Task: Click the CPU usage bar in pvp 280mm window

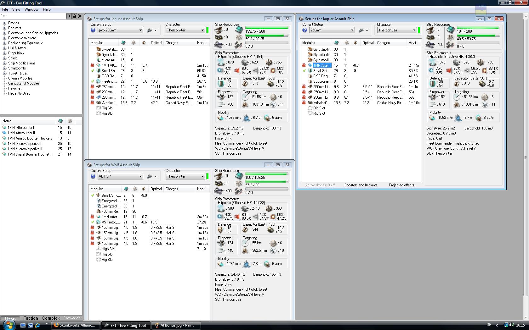Action: (x=267, y=28)
